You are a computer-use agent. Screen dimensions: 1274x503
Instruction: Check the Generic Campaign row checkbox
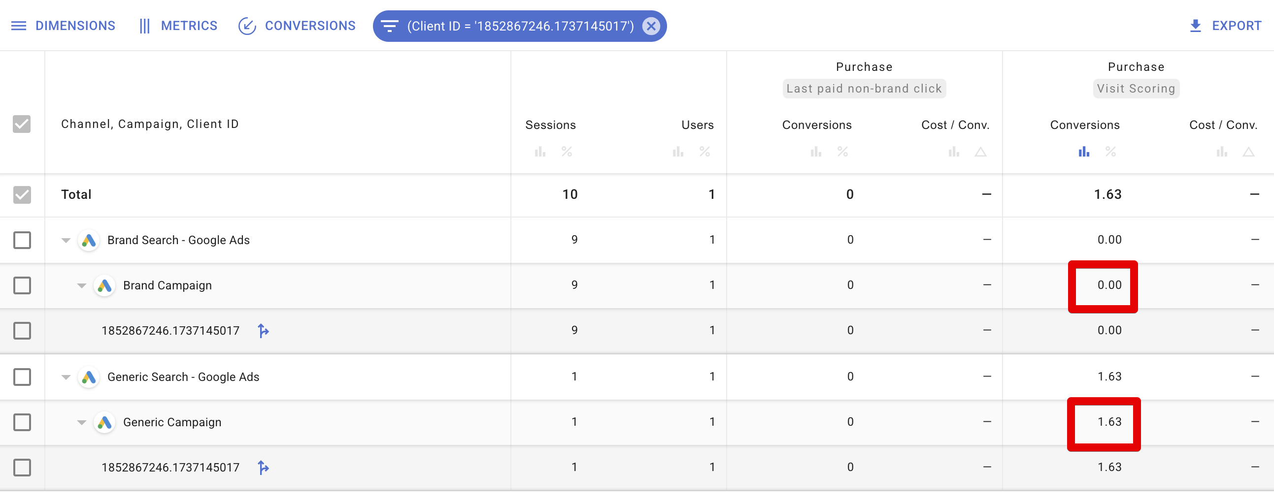click(x=22, y=422)
